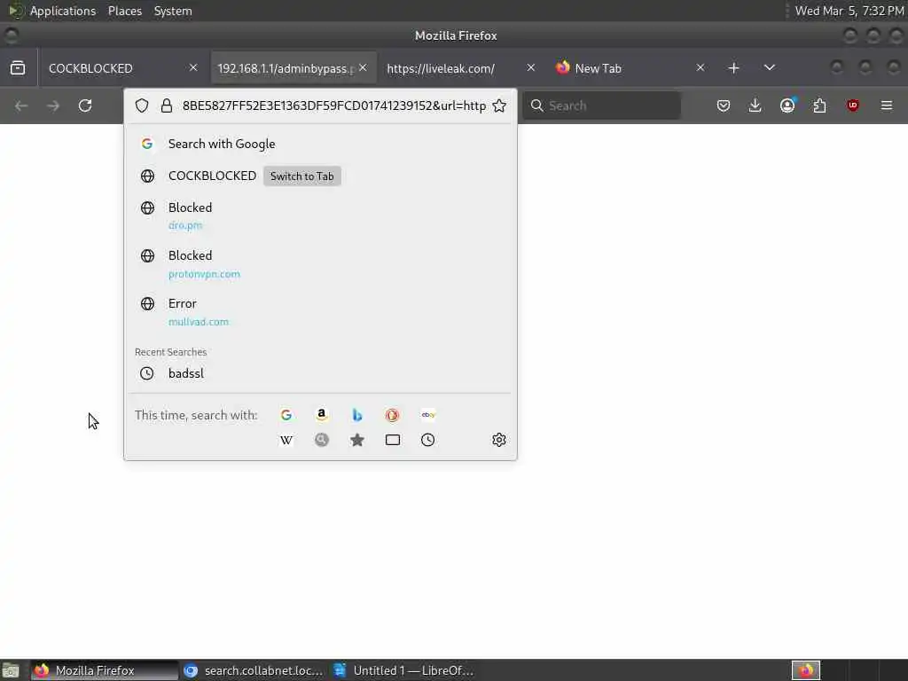Close the 192.168.1.1/adminbypass tab

(x=363, y=67)
